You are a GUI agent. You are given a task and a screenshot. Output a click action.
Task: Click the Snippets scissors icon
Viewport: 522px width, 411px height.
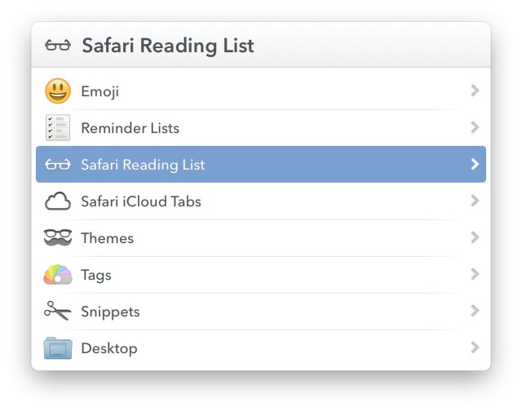(58, 312)
